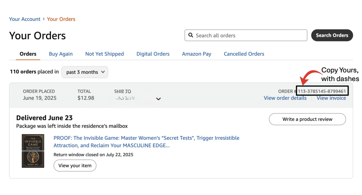The image size is (362, 195).
Task: Show the Cancelled Orders tab
Action: click(x=244, y=54)
